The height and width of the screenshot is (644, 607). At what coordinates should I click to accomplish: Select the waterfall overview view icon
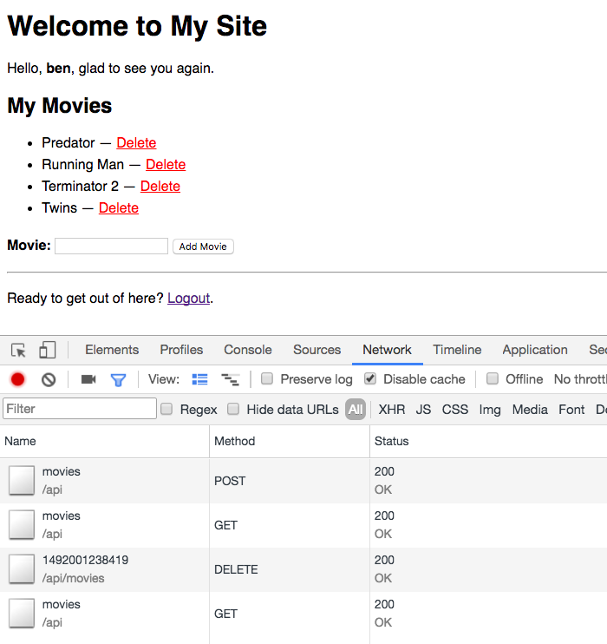231,379
